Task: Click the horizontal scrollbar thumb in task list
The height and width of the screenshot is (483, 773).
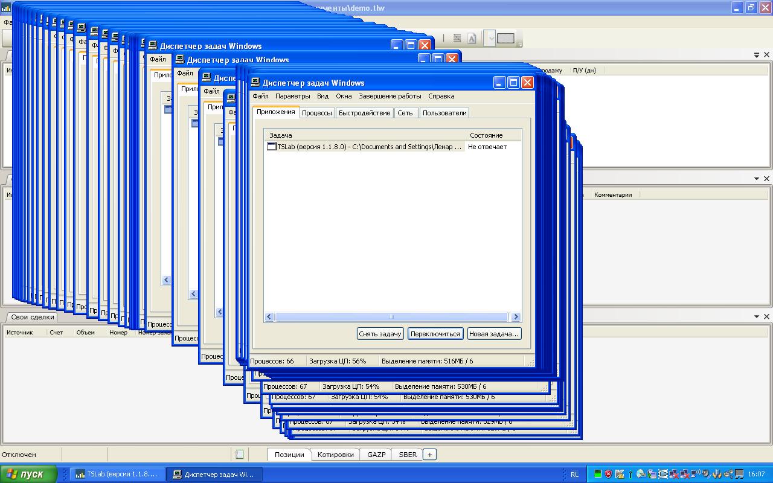Action: (391, 317)
